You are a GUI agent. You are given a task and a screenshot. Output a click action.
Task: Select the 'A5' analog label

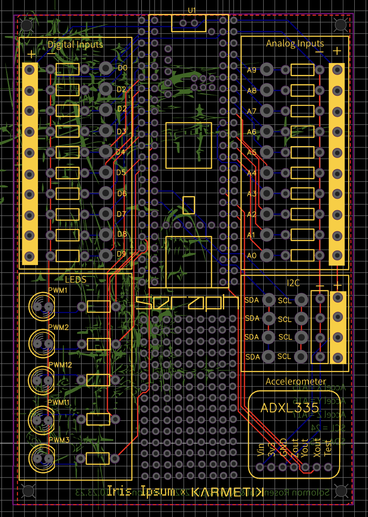click(252, 153)
